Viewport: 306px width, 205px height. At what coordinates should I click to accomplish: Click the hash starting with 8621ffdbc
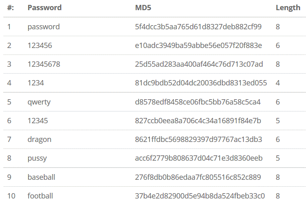tap(198, 140)
